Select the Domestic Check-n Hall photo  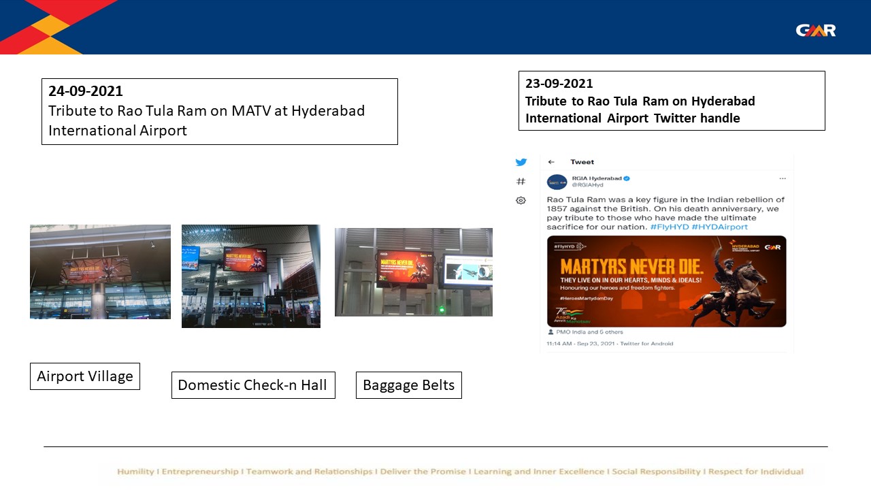(250, 276)
